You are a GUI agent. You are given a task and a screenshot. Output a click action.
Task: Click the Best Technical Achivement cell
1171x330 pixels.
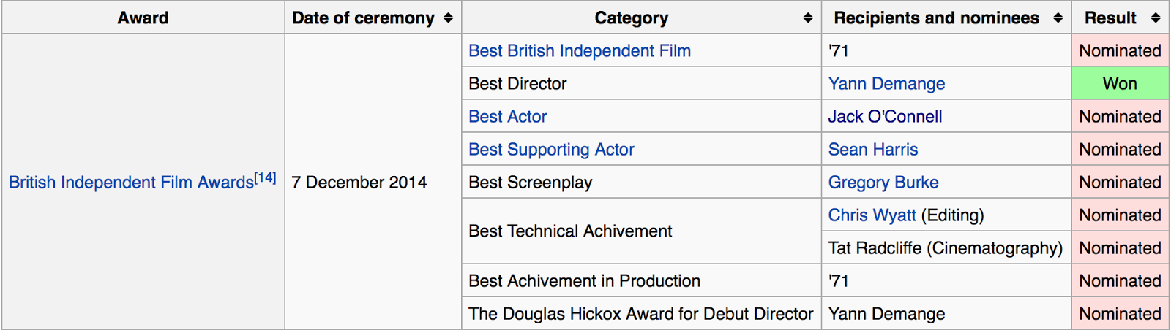[x=570, y=231]
